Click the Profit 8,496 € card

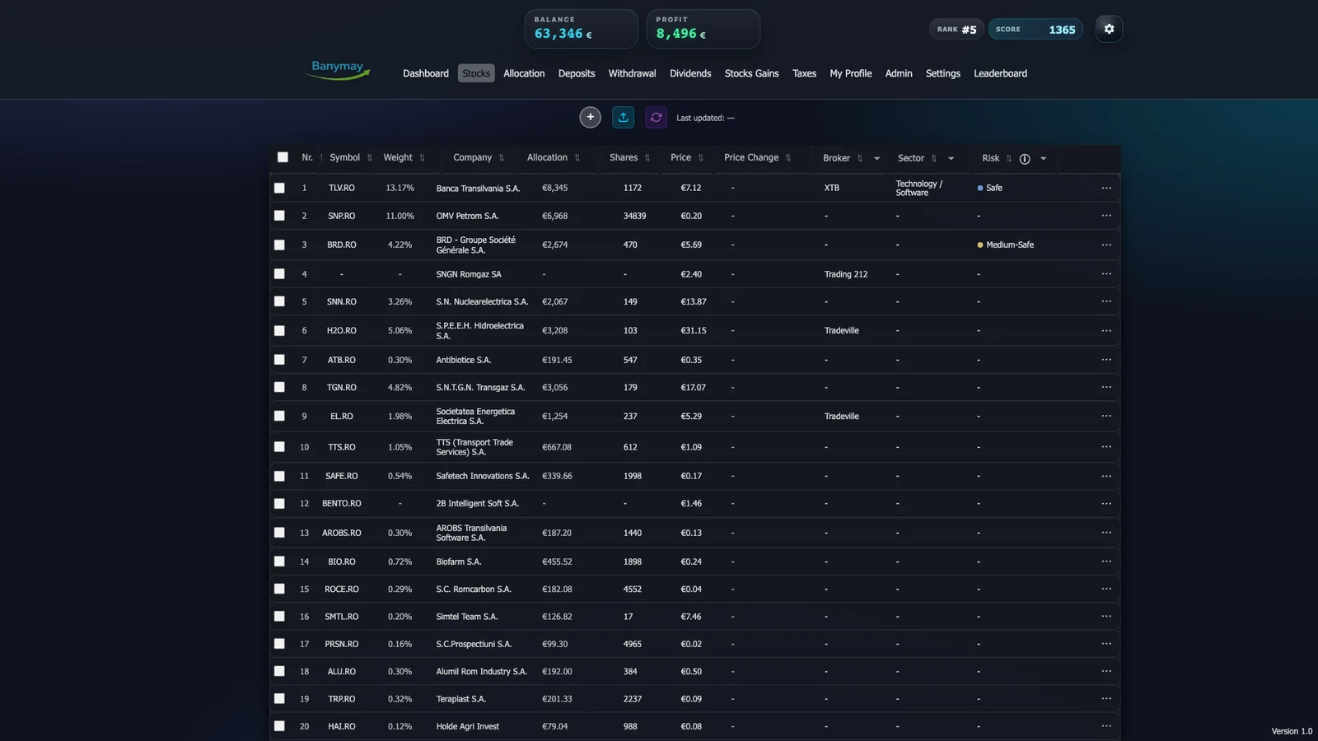[x=703, y=29]
